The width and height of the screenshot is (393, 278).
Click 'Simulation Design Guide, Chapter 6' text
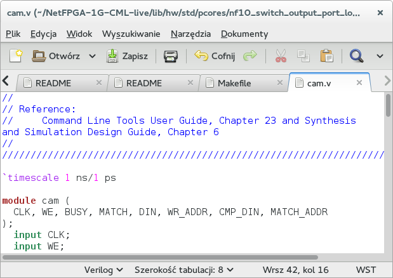[x=122, y=132]
